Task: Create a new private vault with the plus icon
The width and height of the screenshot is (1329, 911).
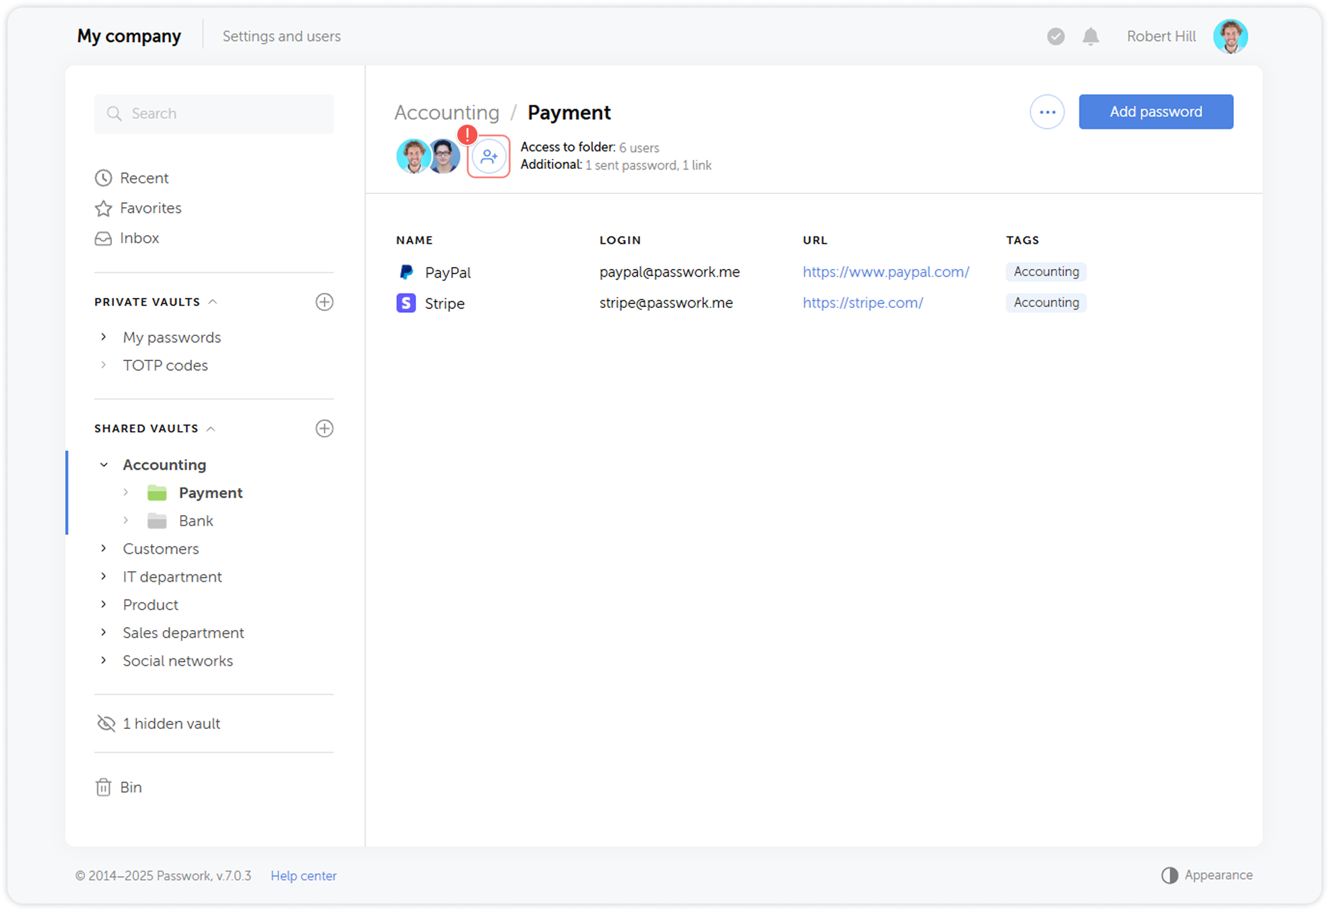Action: [x=325, y=302]
